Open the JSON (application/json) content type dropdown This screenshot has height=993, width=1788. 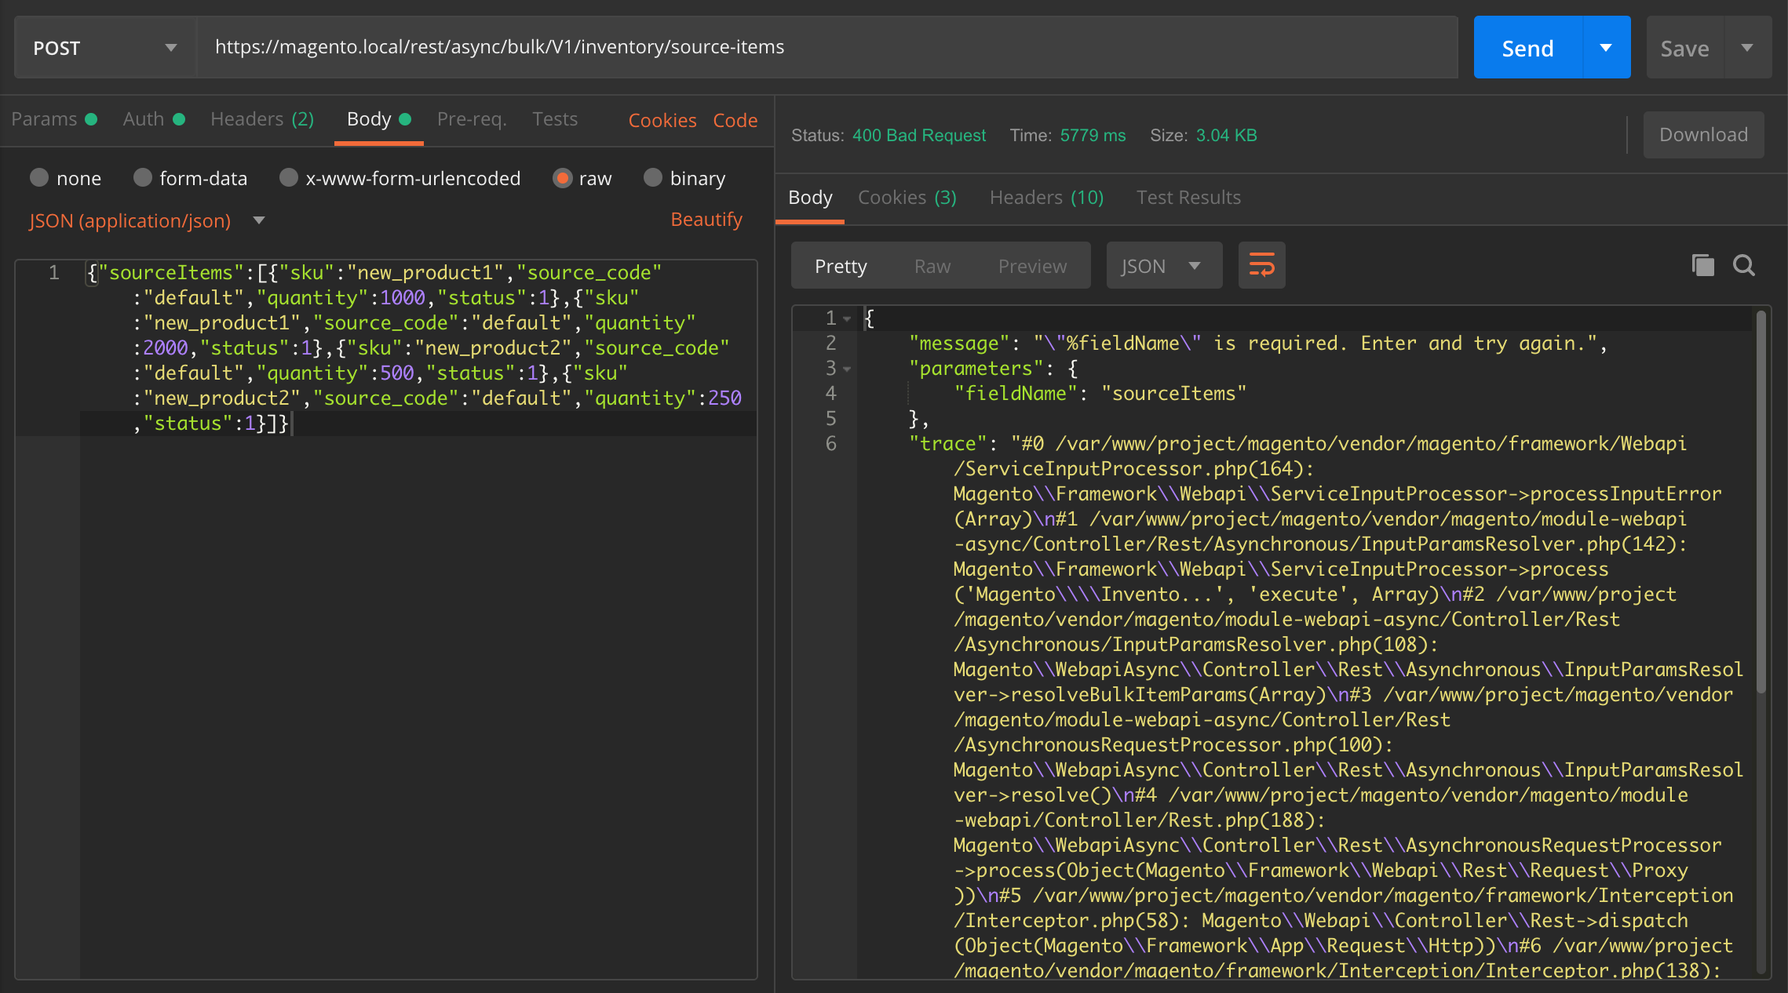[147, 221]
